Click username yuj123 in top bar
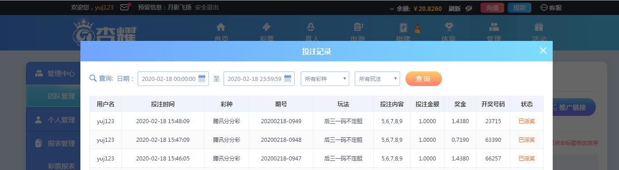619x170 pixels. click(104, 7)
